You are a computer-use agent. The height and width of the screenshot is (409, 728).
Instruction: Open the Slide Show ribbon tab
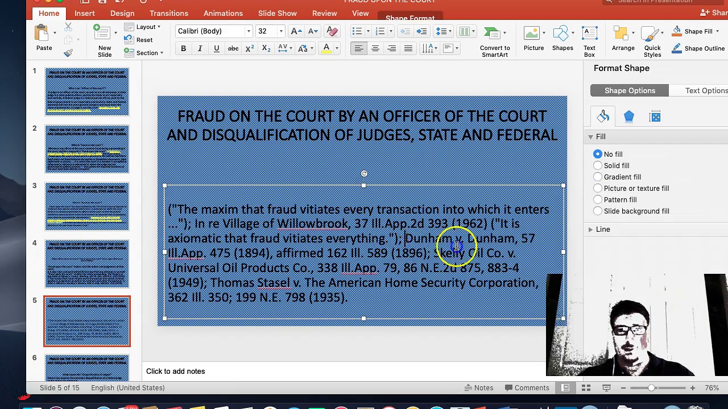[278, 13]
